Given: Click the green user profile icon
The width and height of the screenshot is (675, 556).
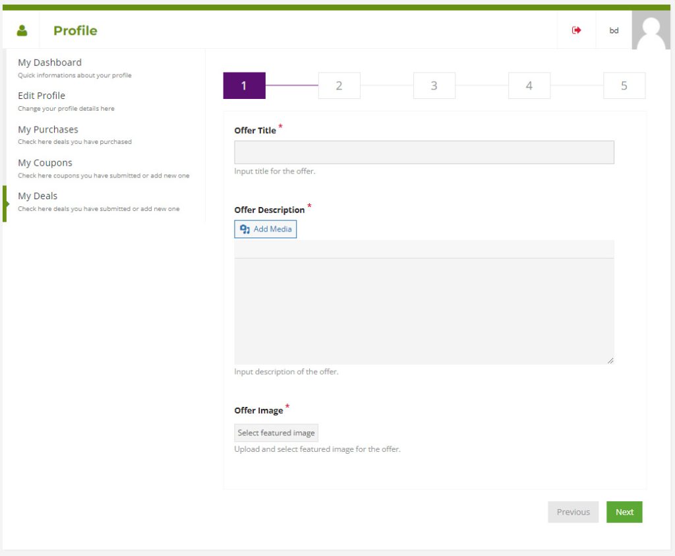Looking at the screenshot, I should (22, 30).
